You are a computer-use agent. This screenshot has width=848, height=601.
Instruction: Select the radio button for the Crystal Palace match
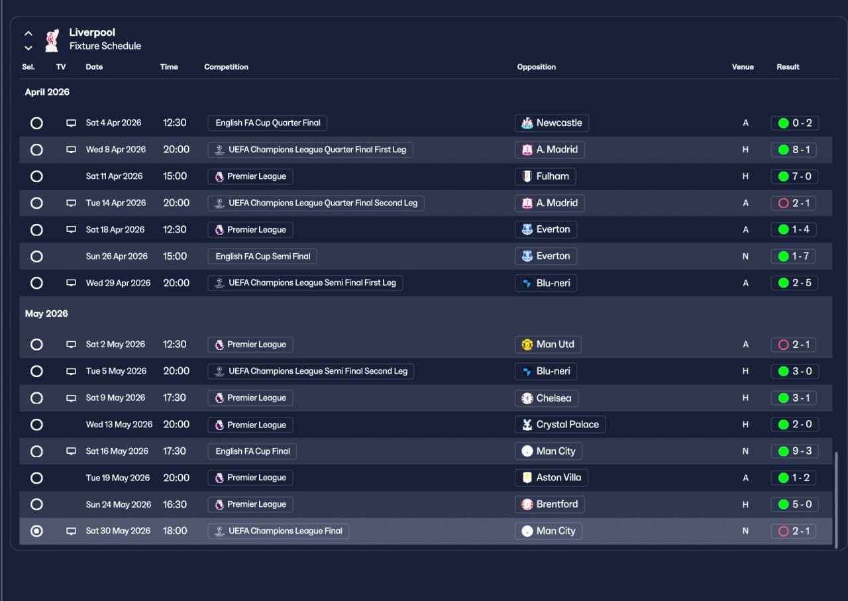point(36,425)
